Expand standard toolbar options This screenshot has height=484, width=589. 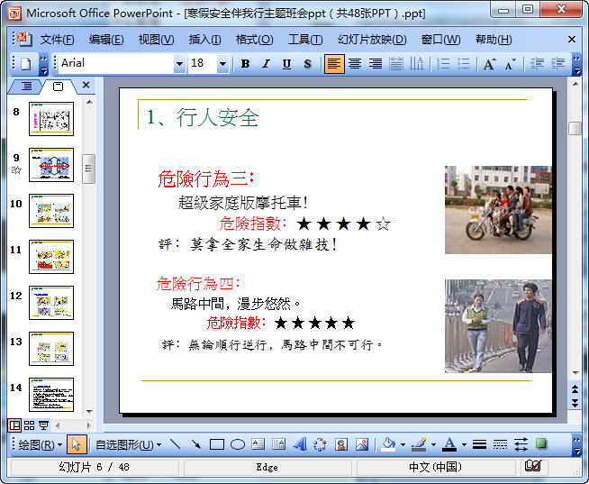tap(43, 64)
